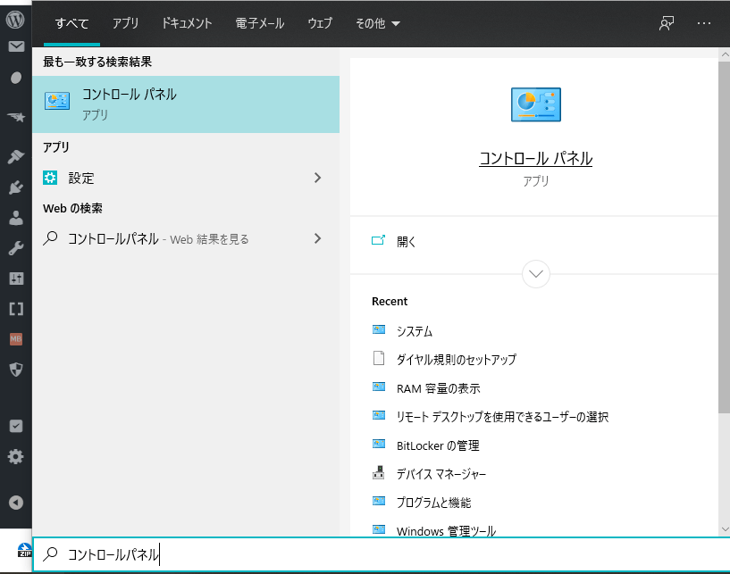Click 開く to open Control Panel

(406, 241)
